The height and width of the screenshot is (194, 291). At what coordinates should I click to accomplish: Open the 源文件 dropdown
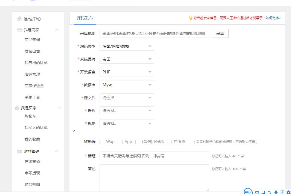tap(127, 98)
